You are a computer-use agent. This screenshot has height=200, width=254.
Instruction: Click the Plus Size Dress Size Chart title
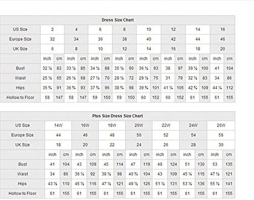point(117,116)
